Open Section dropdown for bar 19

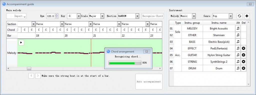point(62,24)
